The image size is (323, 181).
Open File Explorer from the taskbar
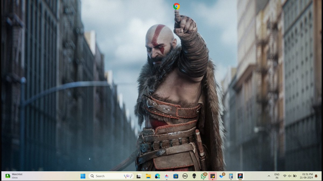pyautogui.click(x=148, y=176)
